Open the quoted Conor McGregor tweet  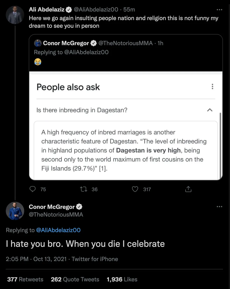[x=125, y=52]
